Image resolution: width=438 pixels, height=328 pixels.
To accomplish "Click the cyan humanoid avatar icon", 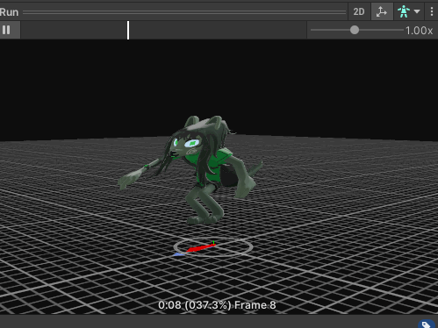I will [404, 11].
